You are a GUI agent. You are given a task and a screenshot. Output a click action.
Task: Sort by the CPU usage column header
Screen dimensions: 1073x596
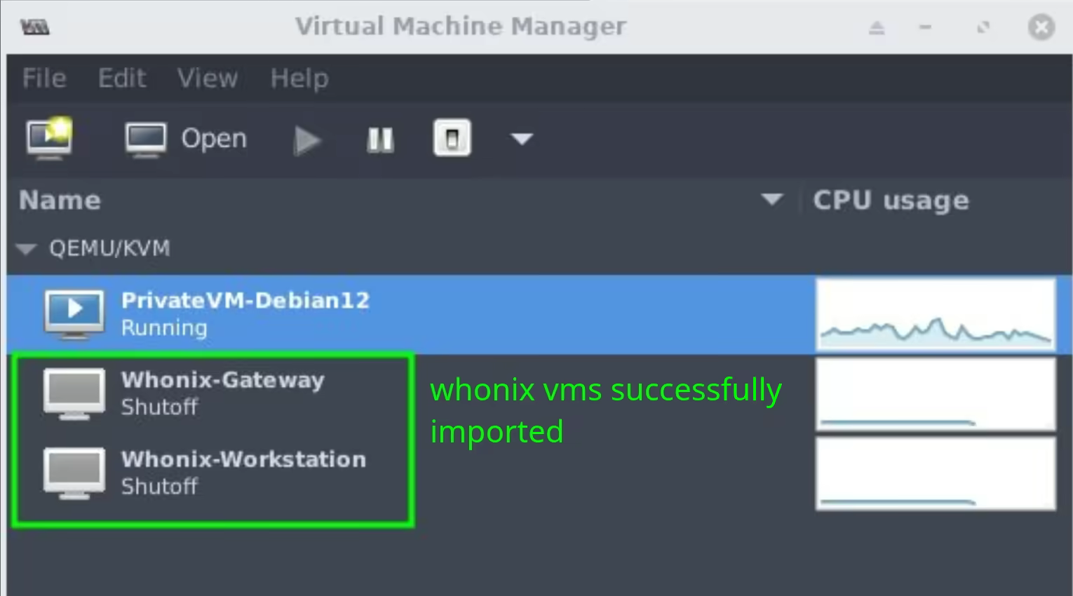tap(891, 201)
